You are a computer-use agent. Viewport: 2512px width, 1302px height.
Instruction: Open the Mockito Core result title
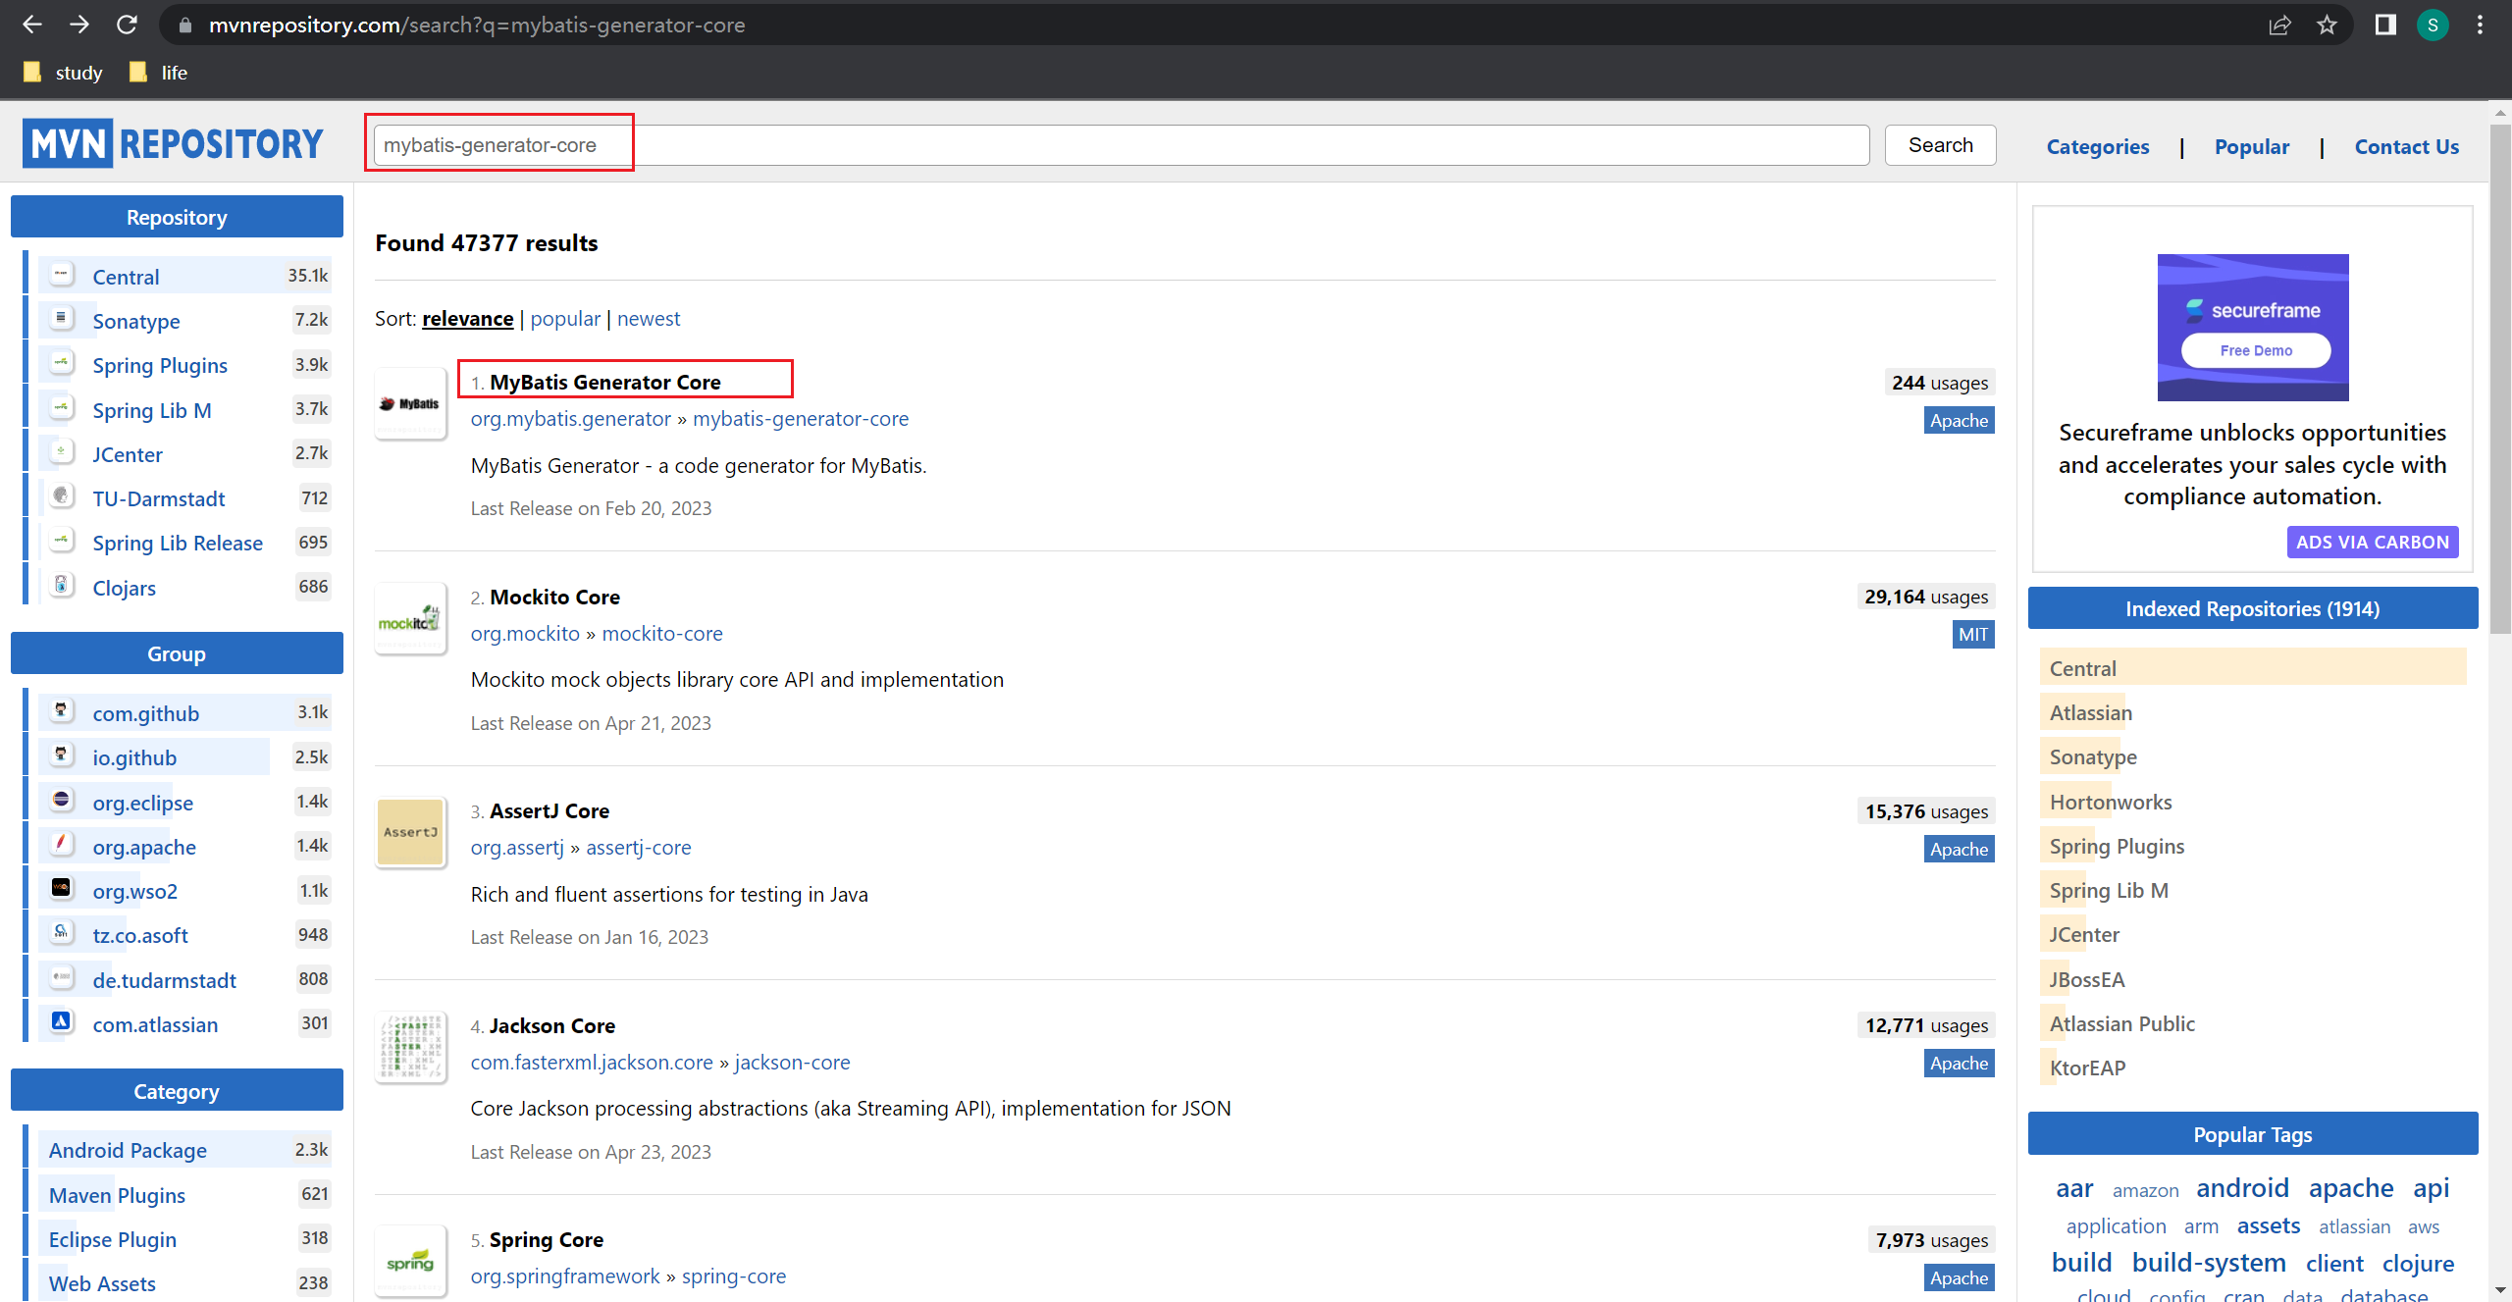click(554, 597)
